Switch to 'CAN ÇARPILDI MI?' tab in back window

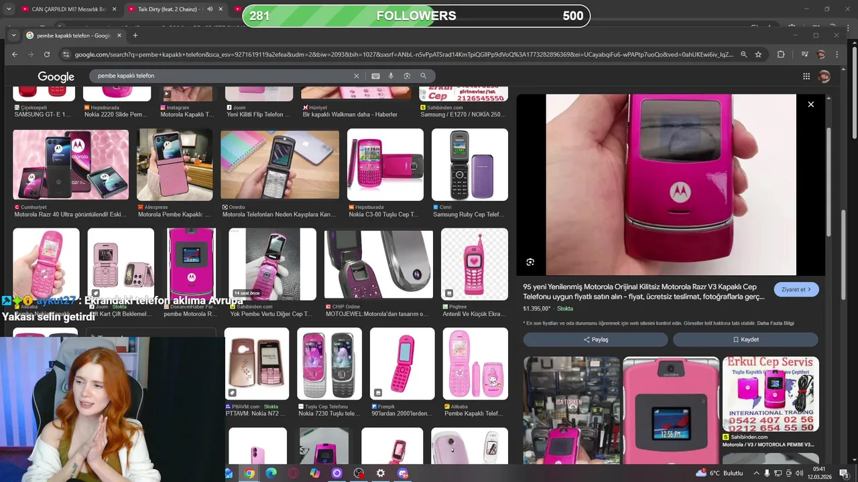pyautogui.click(x=68, y=9)
